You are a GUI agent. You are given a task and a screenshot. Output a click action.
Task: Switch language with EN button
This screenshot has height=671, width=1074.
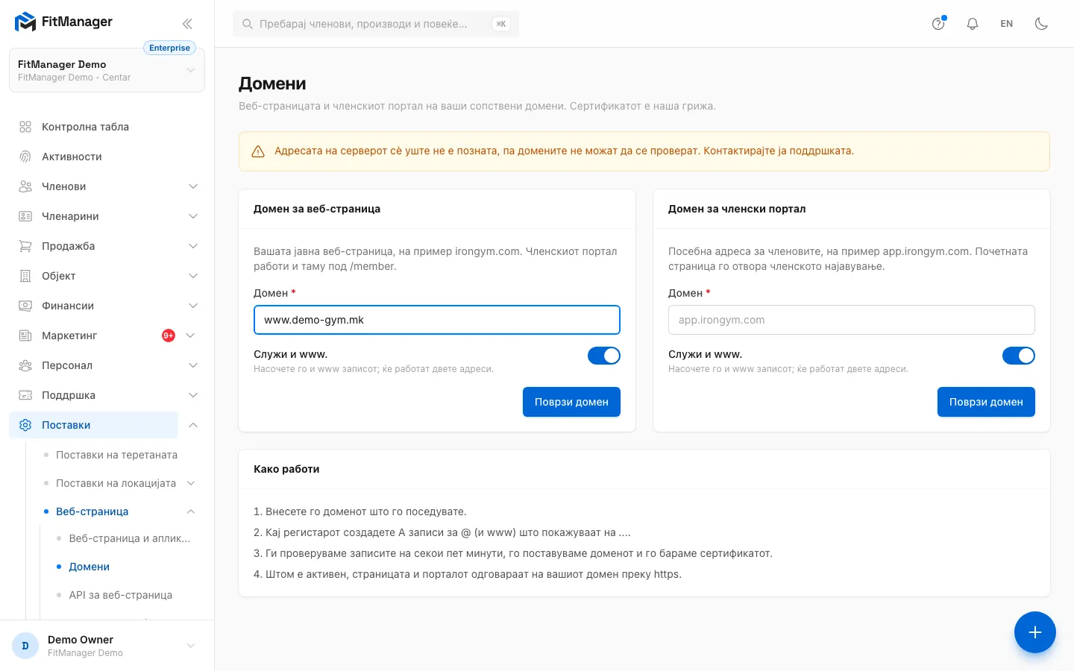pyautogui.click(x=1007, y=24)
